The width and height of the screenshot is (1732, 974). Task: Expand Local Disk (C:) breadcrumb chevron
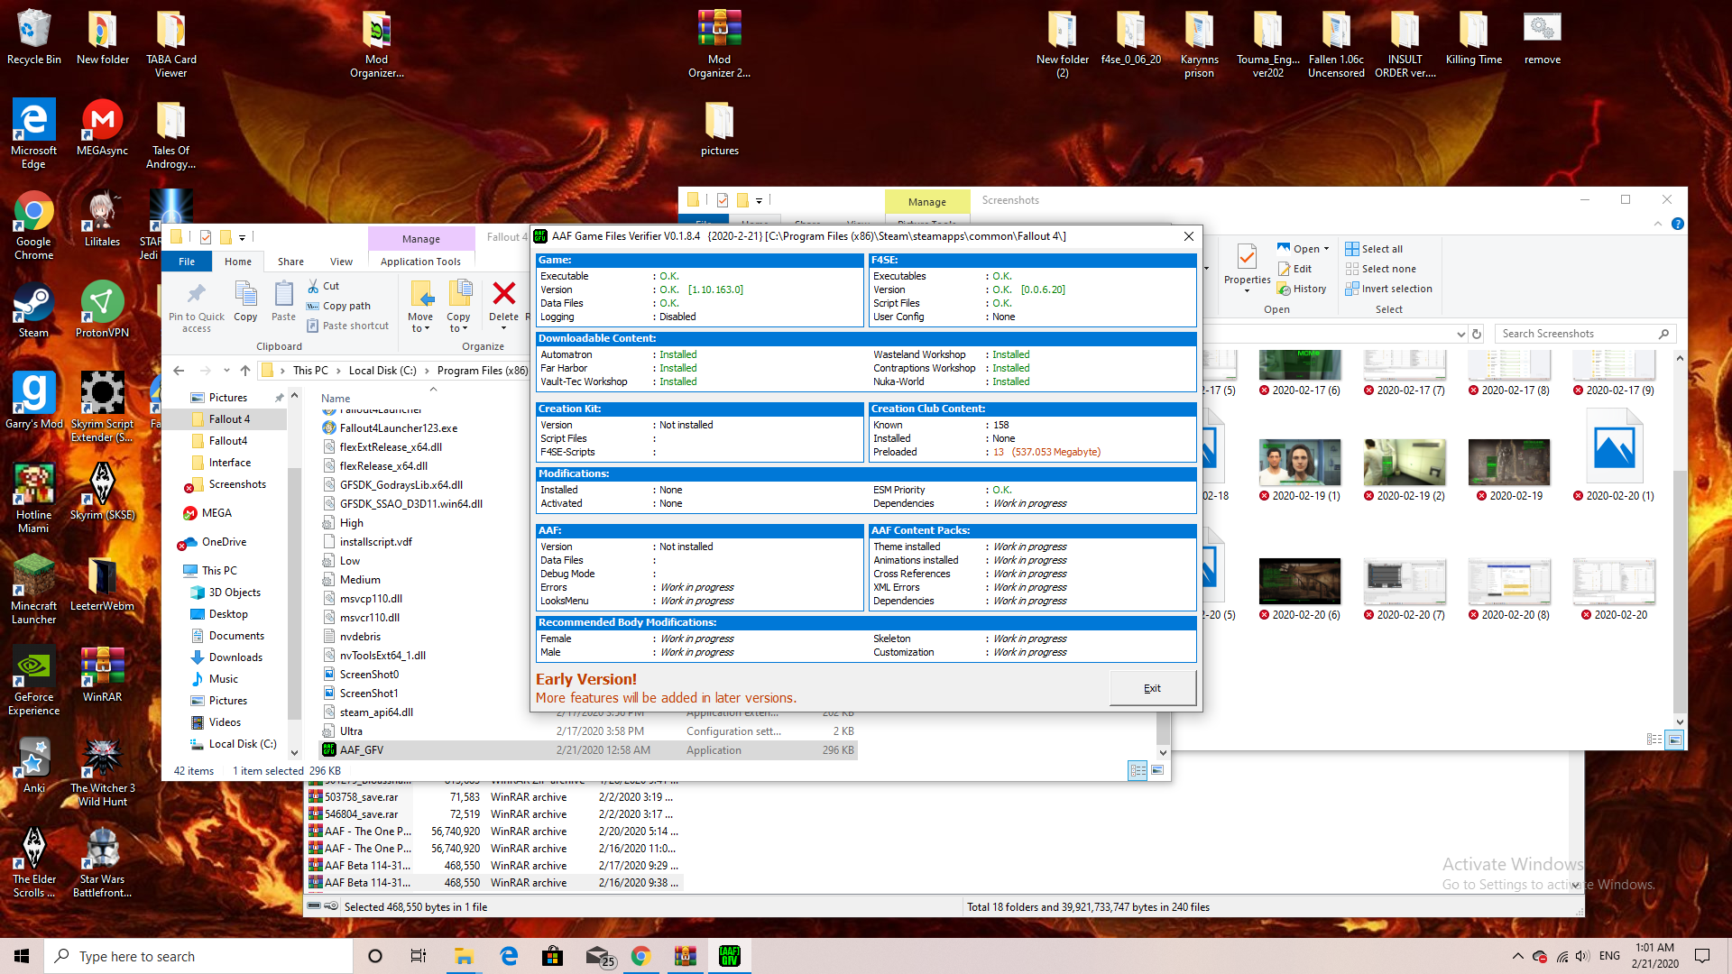(427, 371)
